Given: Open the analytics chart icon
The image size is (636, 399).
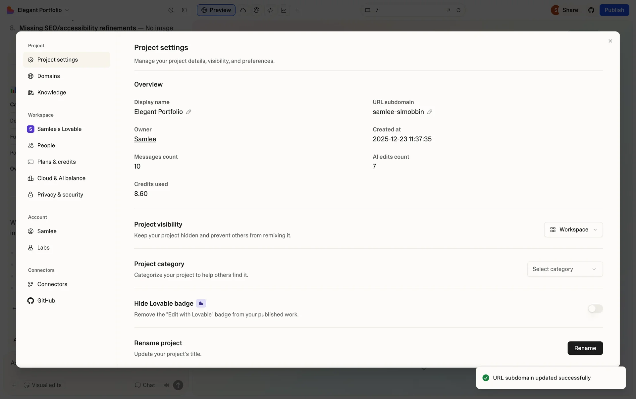Looking at the screenshot, I should [284, 10].
